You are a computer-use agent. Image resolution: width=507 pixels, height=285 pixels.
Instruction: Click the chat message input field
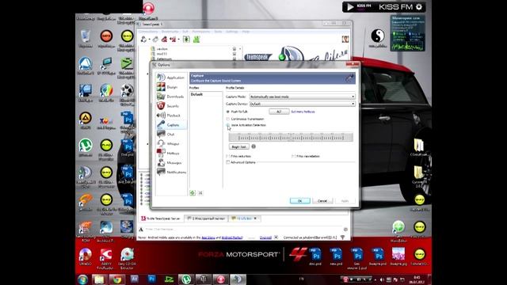pyautogui.click(x=242, y=230)
